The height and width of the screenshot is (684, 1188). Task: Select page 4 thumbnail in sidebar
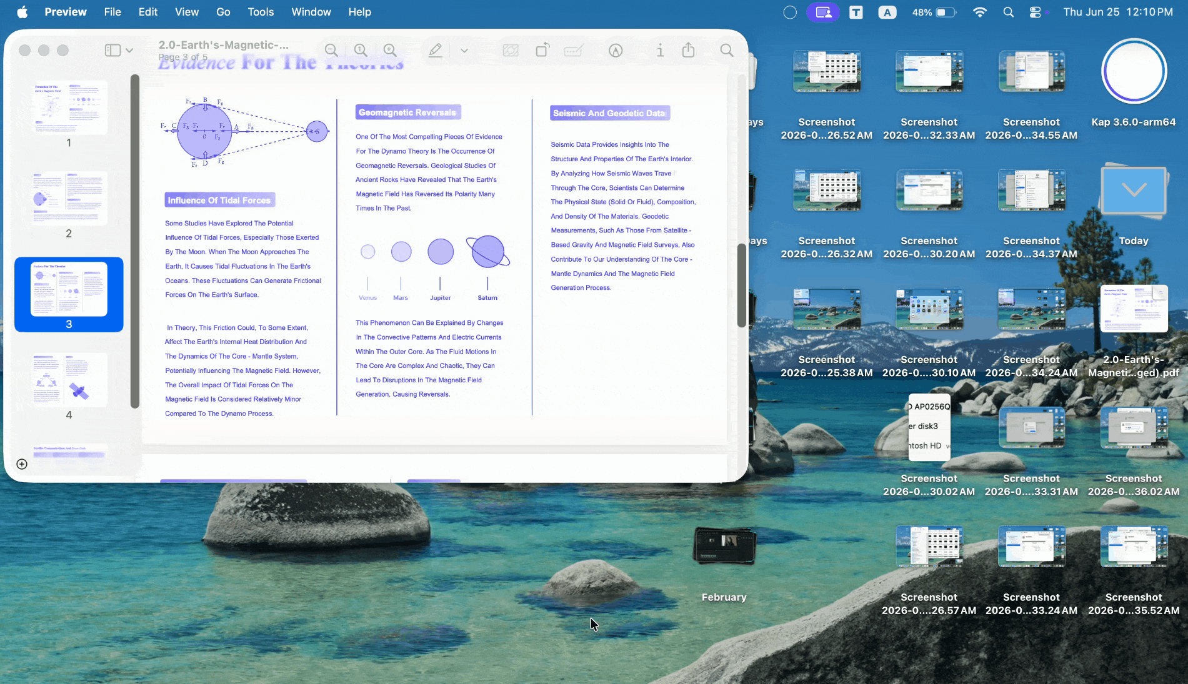(x=69, y=380)
